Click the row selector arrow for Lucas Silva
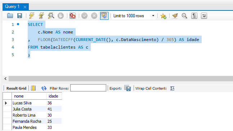 [6, 103]
